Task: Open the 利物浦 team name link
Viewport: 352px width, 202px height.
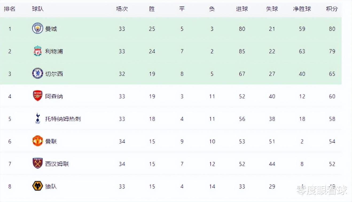Action: pyautogui.click(x=54, y=51)
